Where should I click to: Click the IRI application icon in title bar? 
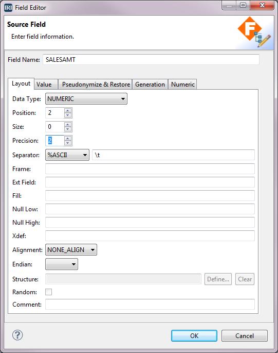click(8, 7)
